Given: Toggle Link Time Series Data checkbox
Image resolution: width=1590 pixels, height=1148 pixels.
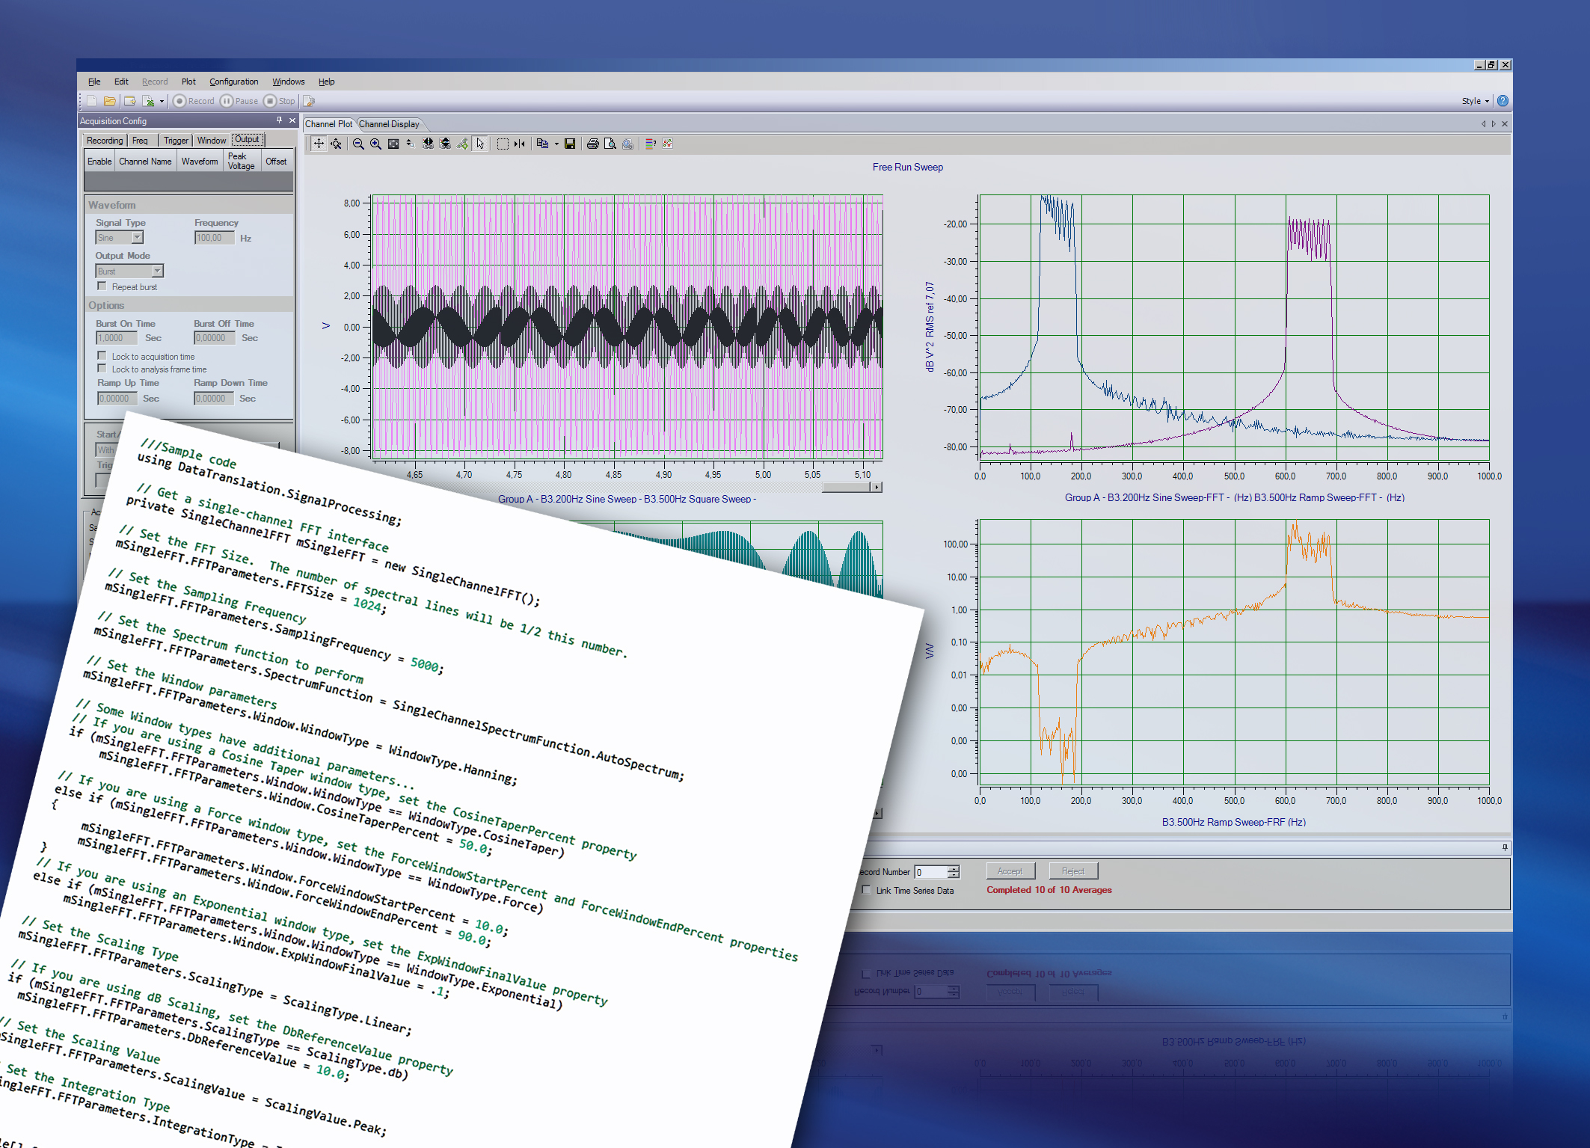Looking at the screenshot, I should [x=866, y=890].
